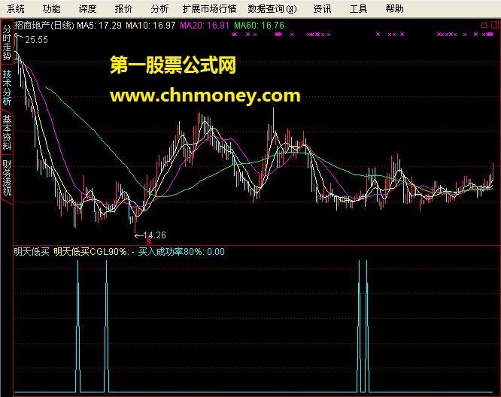The height and width of the screenshot is (397, 501).
Task: Open the 扩展市场行情 menu
Action: (209, 9)
